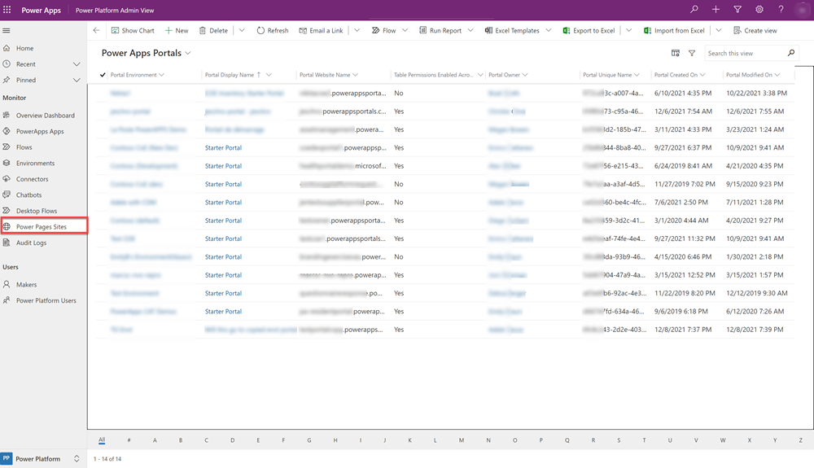Toggle the select-all checkmark in the grid header
Image resolution: width=814 pixels, height=468 pixels.
(103, 75)
